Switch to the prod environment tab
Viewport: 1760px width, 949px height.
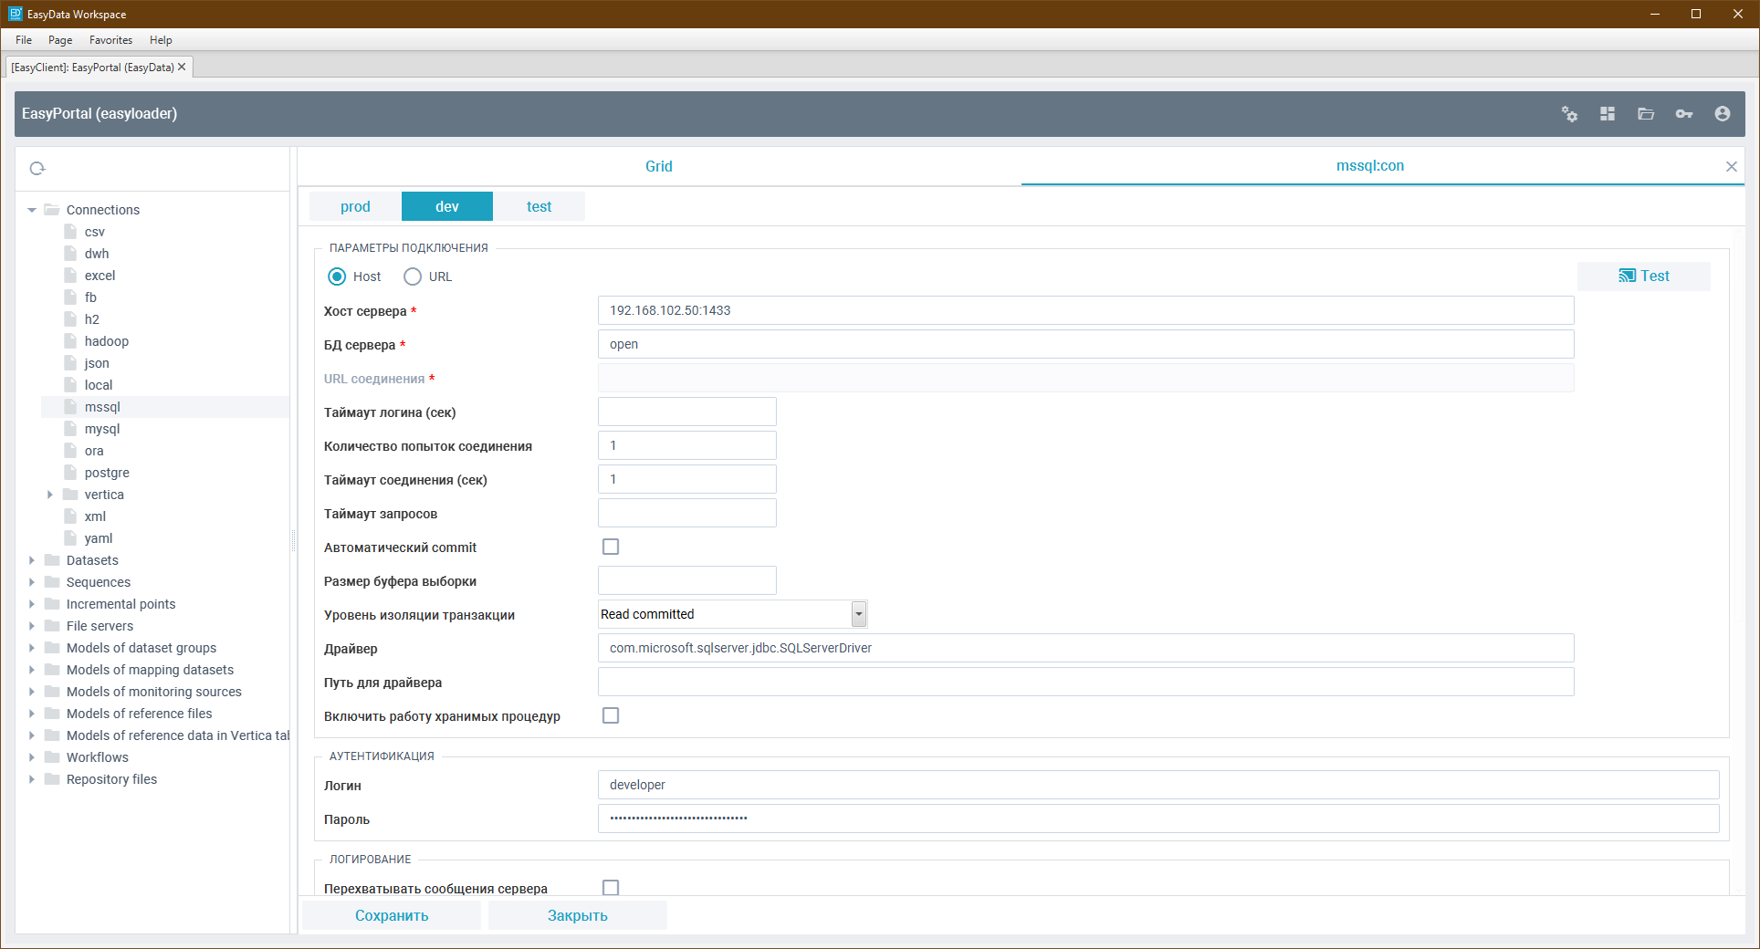tap(355, 206)
